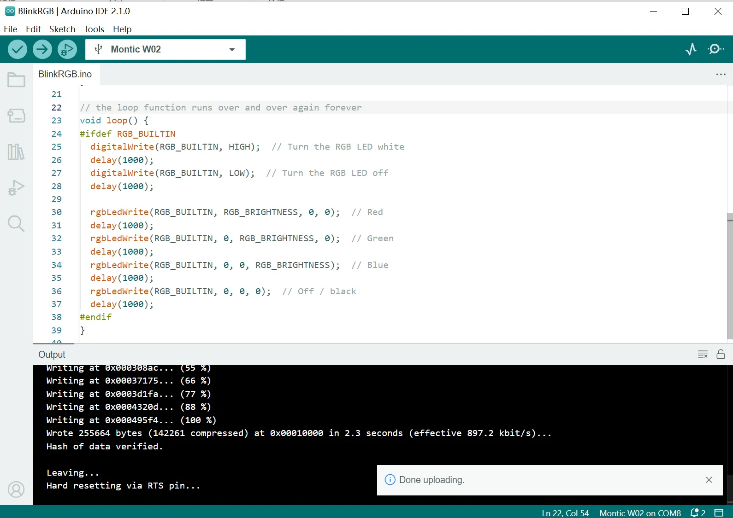Open the Sketch menu
Image resolution: width=733 pixels, height=518 pixels.
[x=62, y=29]
